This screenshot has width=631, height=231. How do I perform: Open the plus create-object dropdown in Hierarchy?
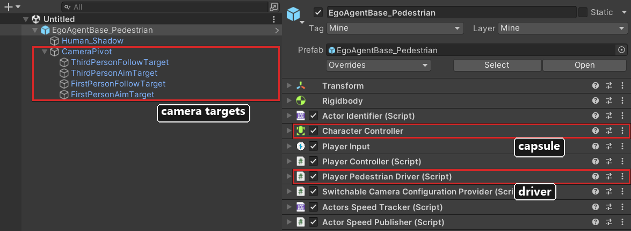tap(12, 7)
